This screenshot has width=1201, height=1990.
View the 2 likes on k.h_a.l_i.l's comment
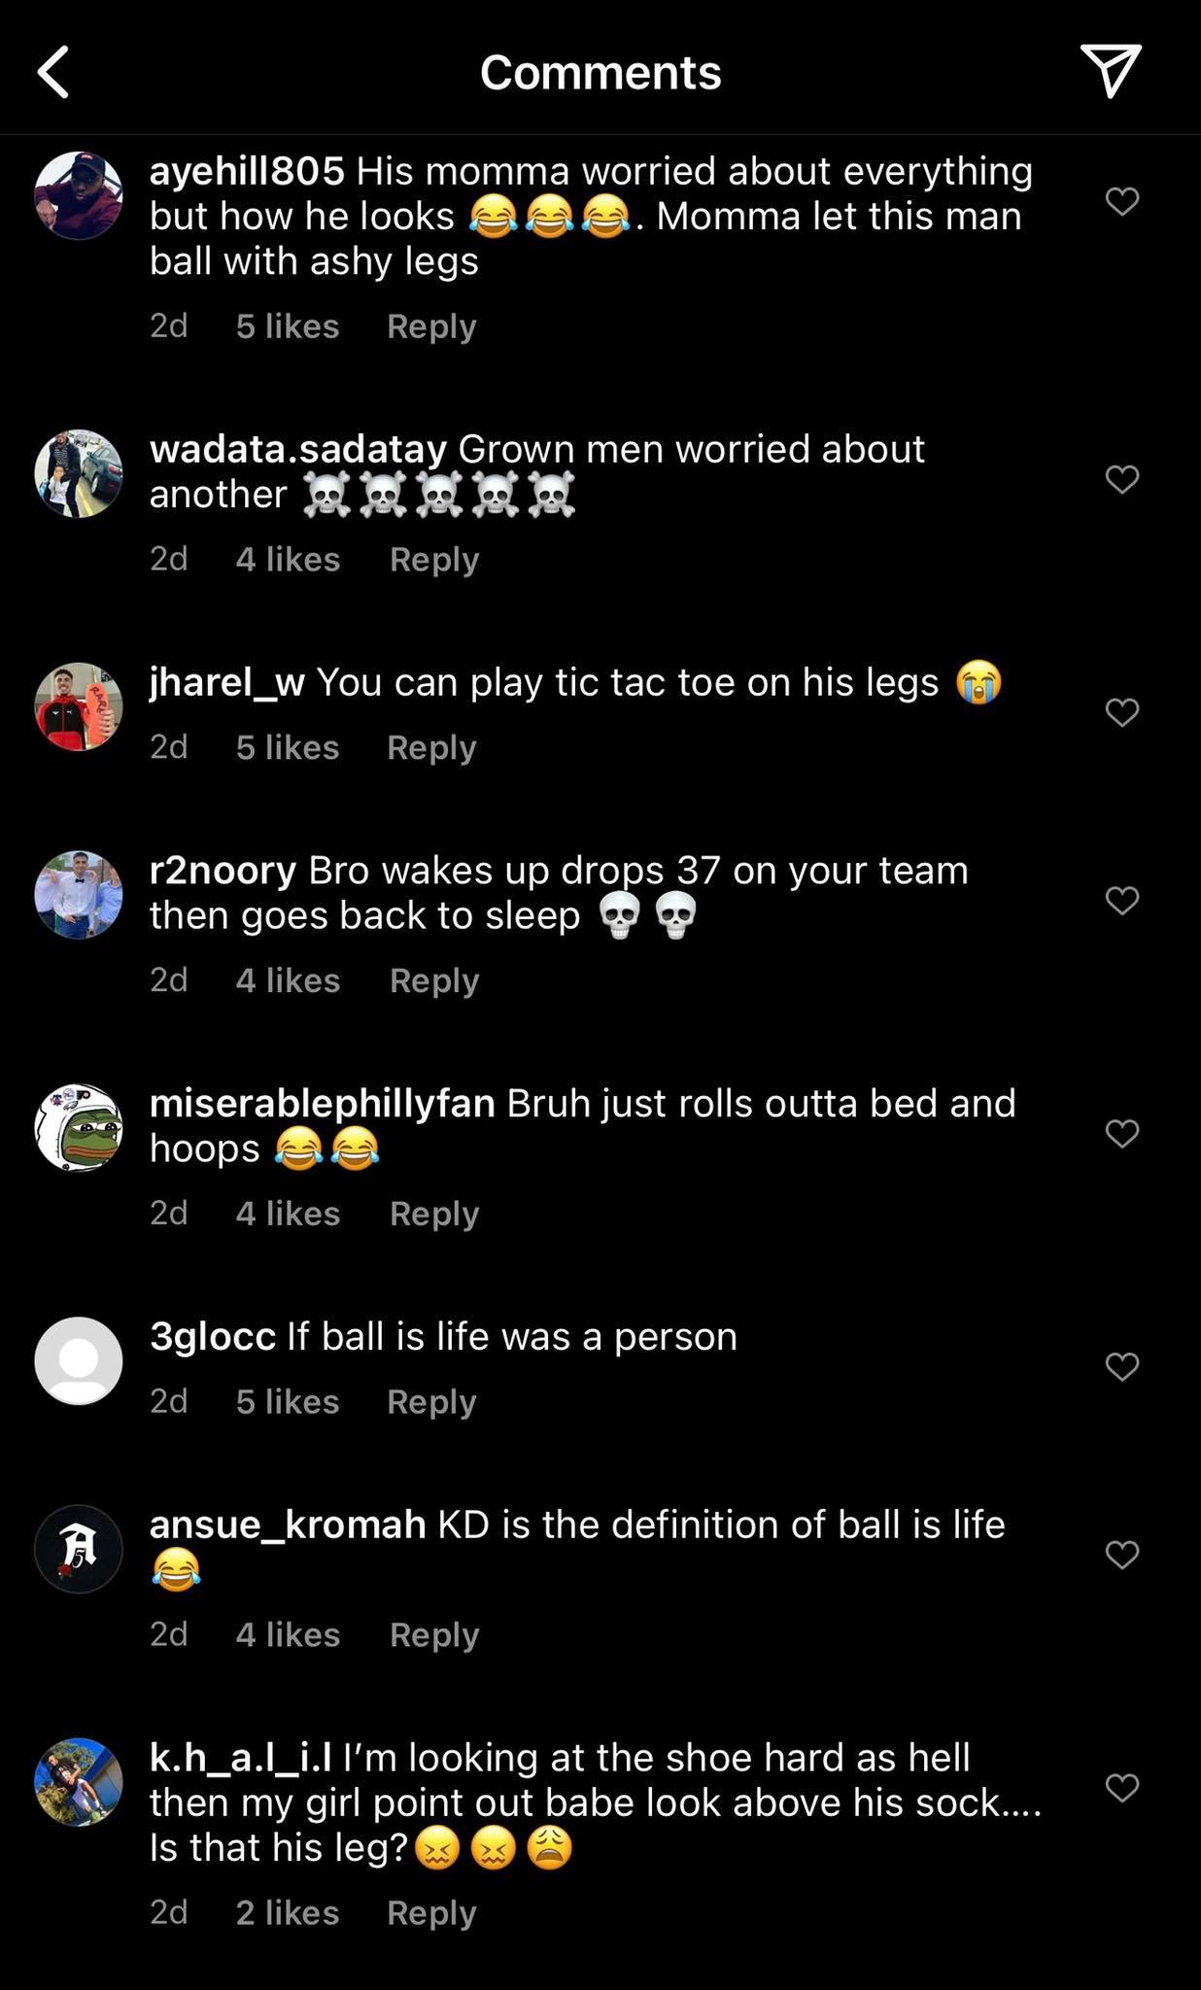[x=288, y=1912]
